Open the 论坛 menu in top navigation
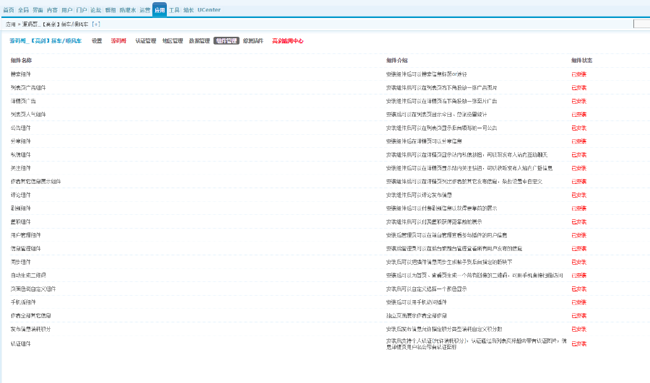 click(x=95, y=10)
